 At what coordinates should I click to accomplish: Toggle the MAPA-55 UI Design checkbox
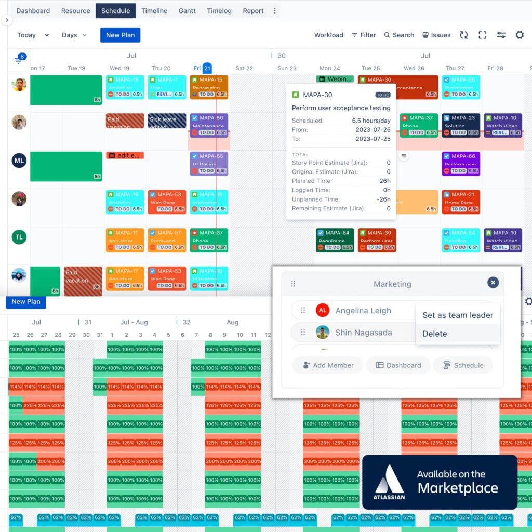(195, 156)
